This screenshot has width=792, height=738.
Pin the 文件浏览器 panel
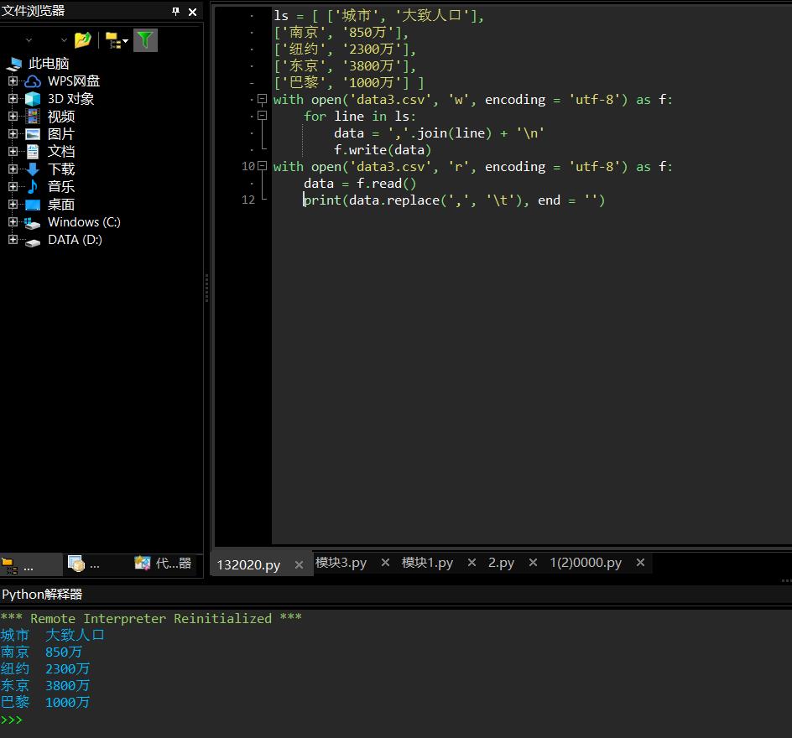[x=175, y=11]
